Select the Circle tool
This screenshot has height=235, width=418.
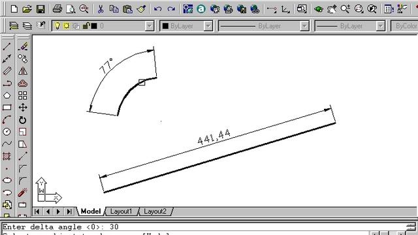coord(7,132)
